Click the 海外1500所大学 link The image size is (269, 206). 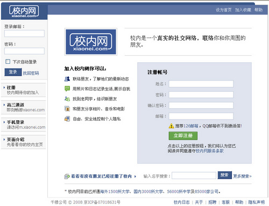coord(115,192)
